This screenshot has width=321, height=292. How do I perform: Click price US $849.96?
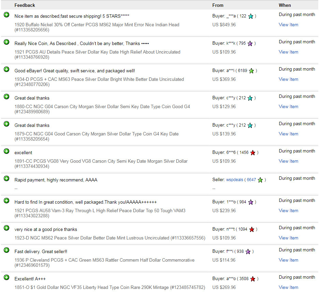click(x=224, y=25)
